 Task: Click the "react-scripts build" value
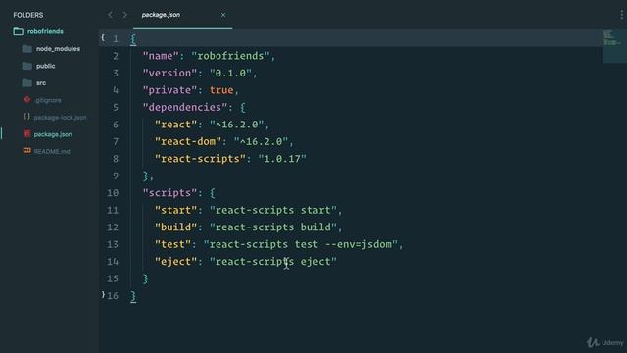pyautogui.click(x=273, y=227)
